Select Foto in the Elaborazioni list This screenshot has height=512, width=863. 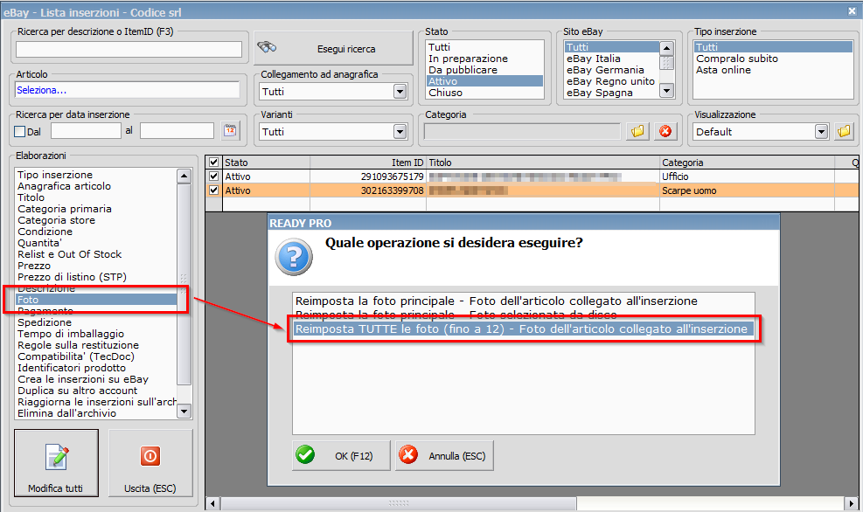point(96,300)
